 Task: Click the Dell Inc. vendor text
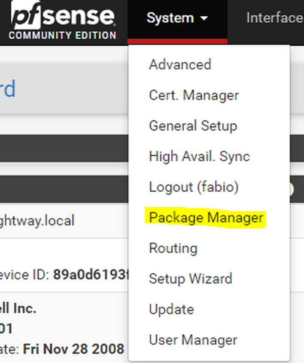point(18,309)
